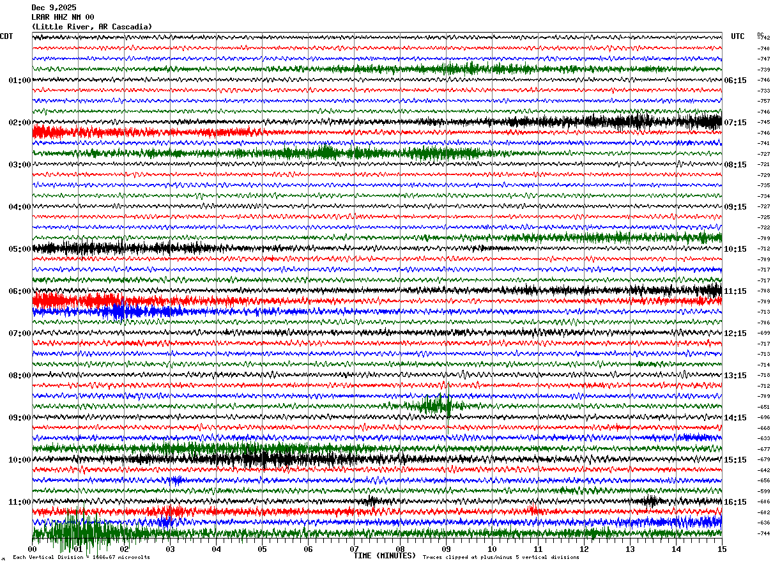Click the "16:15" UTC row label
773x566 pixels.
pyautogui.click(x=735, y=502)
